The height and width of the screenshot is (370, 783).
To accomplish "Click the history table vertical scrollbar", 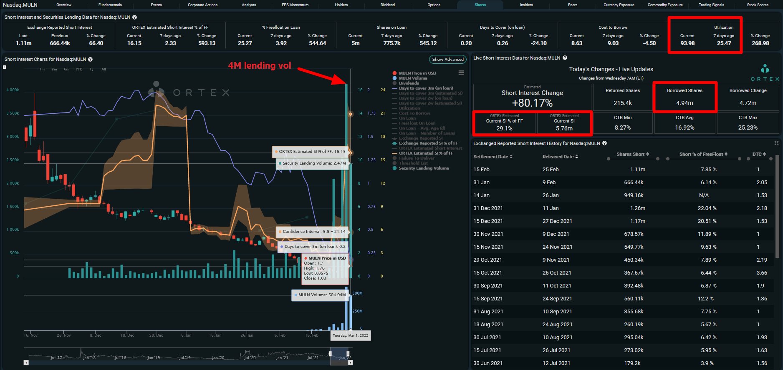I will pos(777,207).
